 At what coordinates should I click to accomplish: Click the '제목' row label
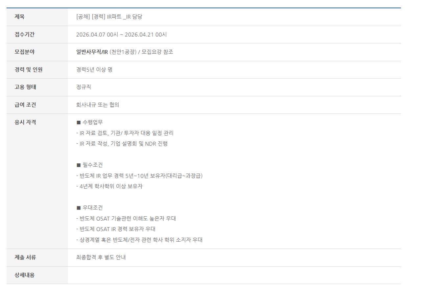point(20,17)
